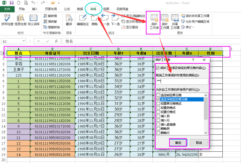Switch to the 公式 formulas tab

tap(67, 9)
